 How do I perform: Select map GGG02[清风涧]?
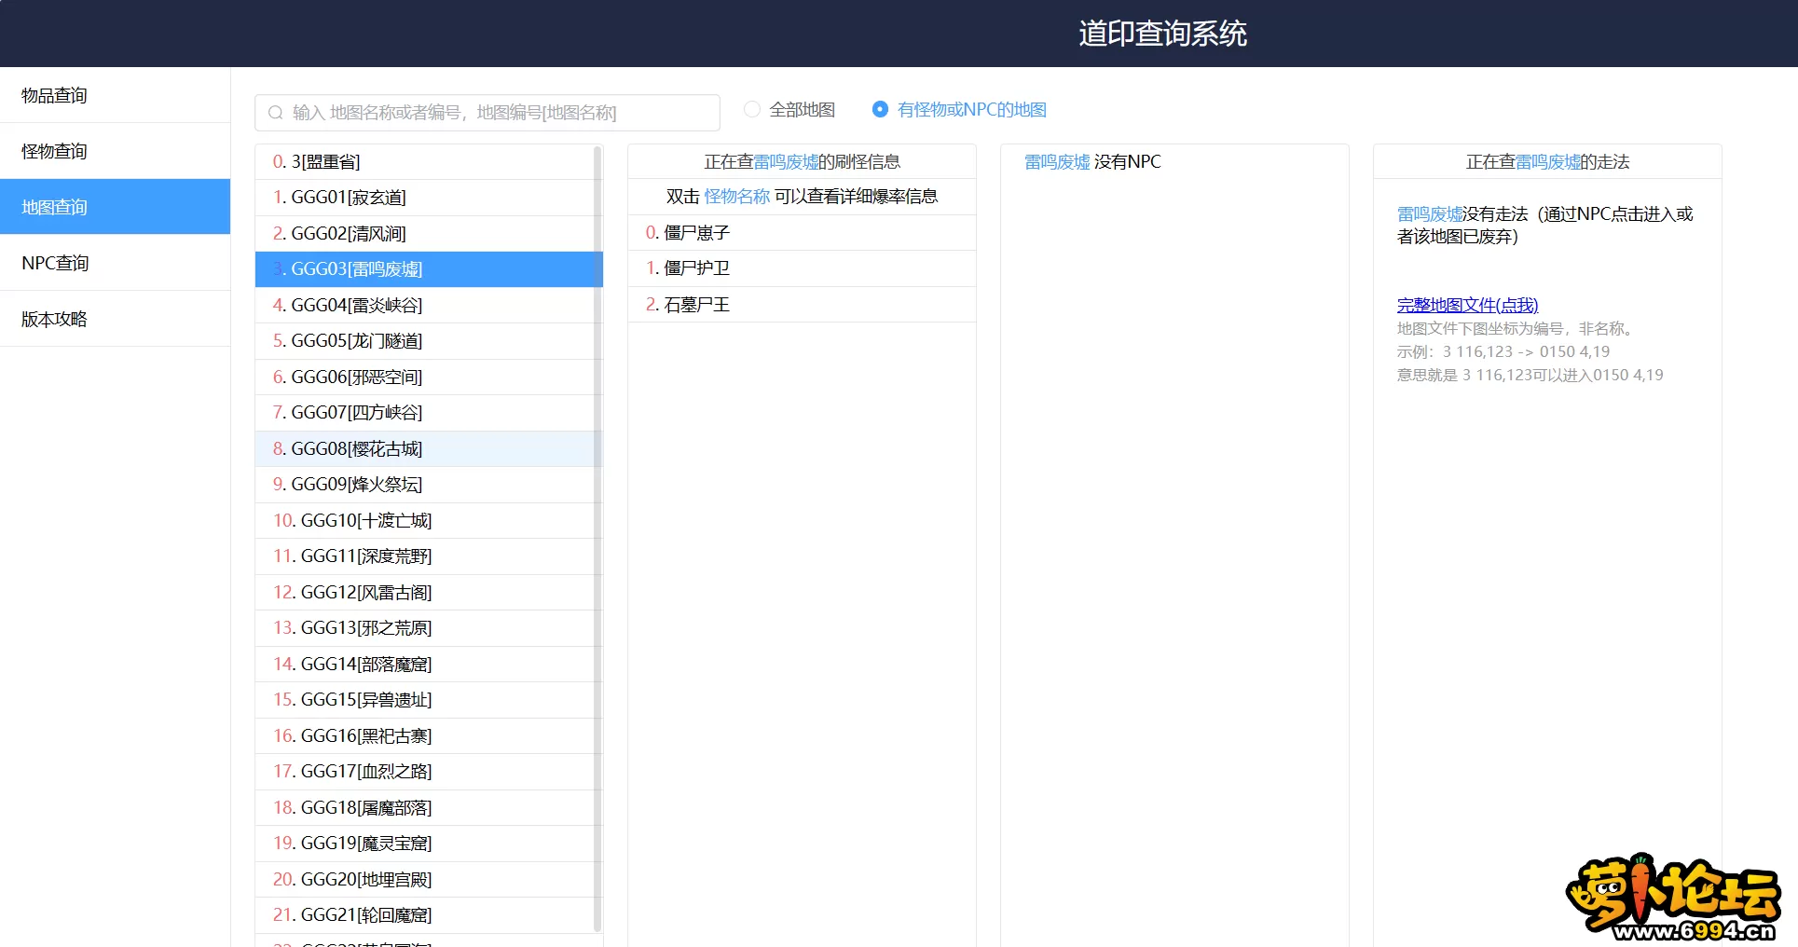tap(429, 234)
